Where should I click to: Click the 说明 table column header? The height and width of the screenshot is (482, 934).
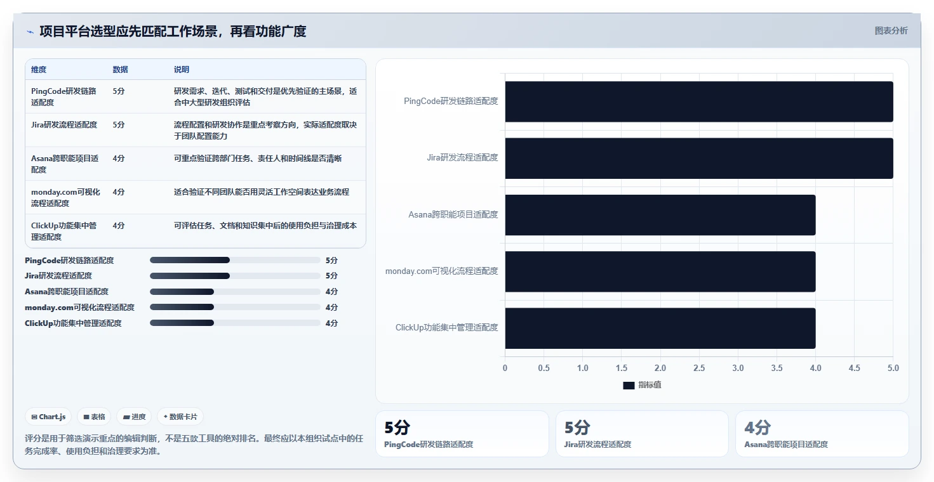pos(182,69)
